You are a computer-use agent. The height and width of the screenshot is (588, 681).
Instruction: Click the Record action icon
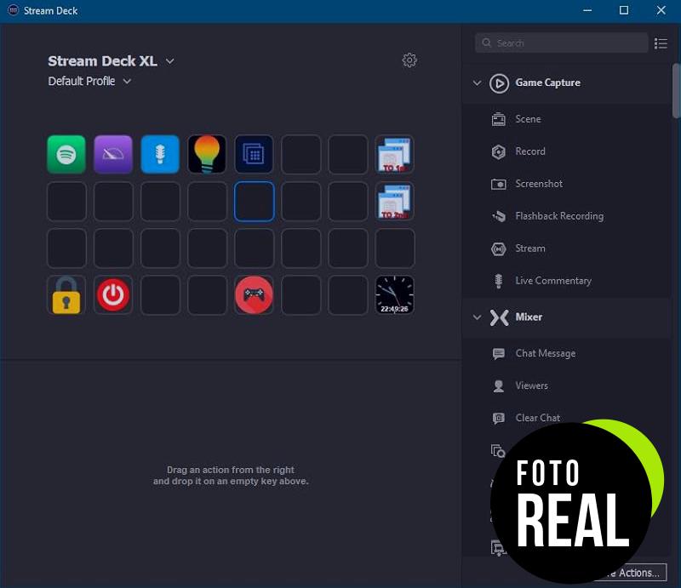coord(499,151)
